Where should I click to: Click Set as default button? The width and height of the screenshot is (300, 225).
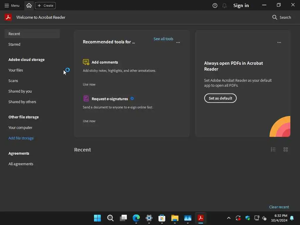[x=220, y=98]
